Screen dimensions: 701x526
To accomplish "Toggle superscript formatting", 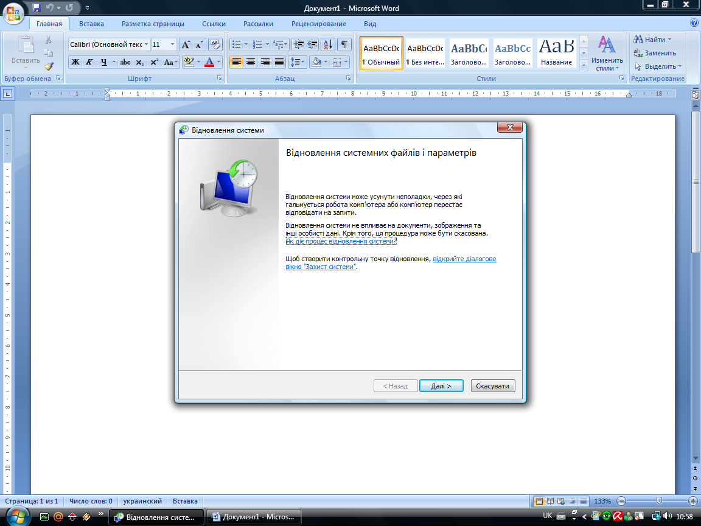I will pos(154,62).
